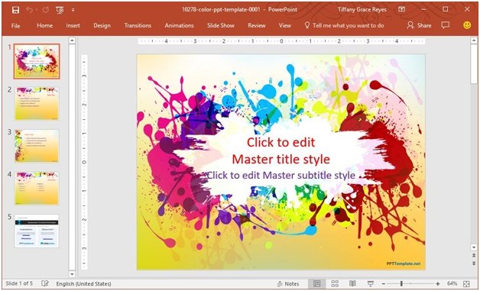Image resolution: width=480 pixels, height=291 pixels.
Task: Click the Tell me what you want to do box
Action: pyautogui.click(x=345, y=26)
